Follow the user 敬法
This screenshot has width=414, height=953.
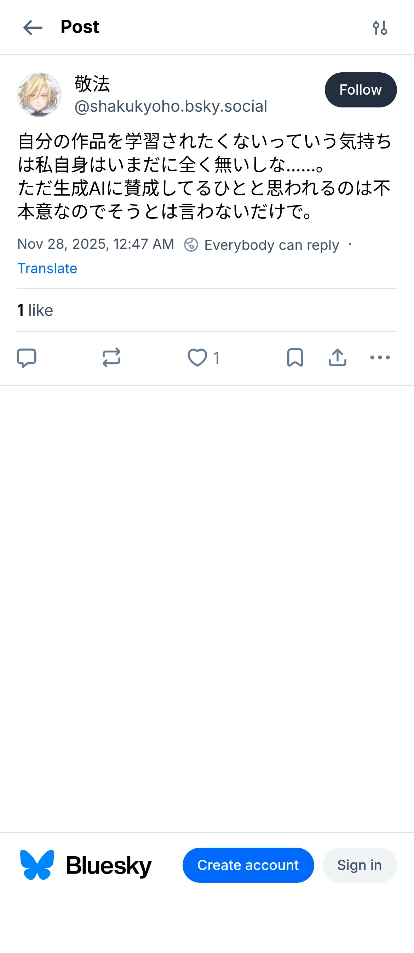pyautogui.click(x=361, y=90)
